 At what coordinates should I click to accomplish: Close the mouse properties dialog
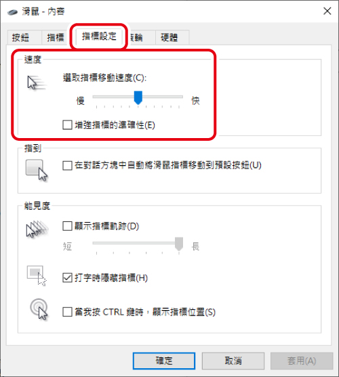click(327, 11)
